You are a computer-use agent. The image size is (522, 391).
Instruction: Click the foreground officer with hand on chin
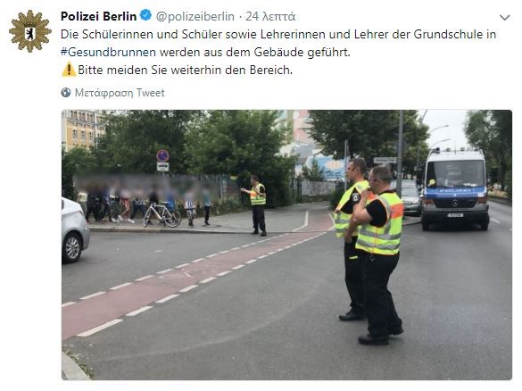[379, 255]
